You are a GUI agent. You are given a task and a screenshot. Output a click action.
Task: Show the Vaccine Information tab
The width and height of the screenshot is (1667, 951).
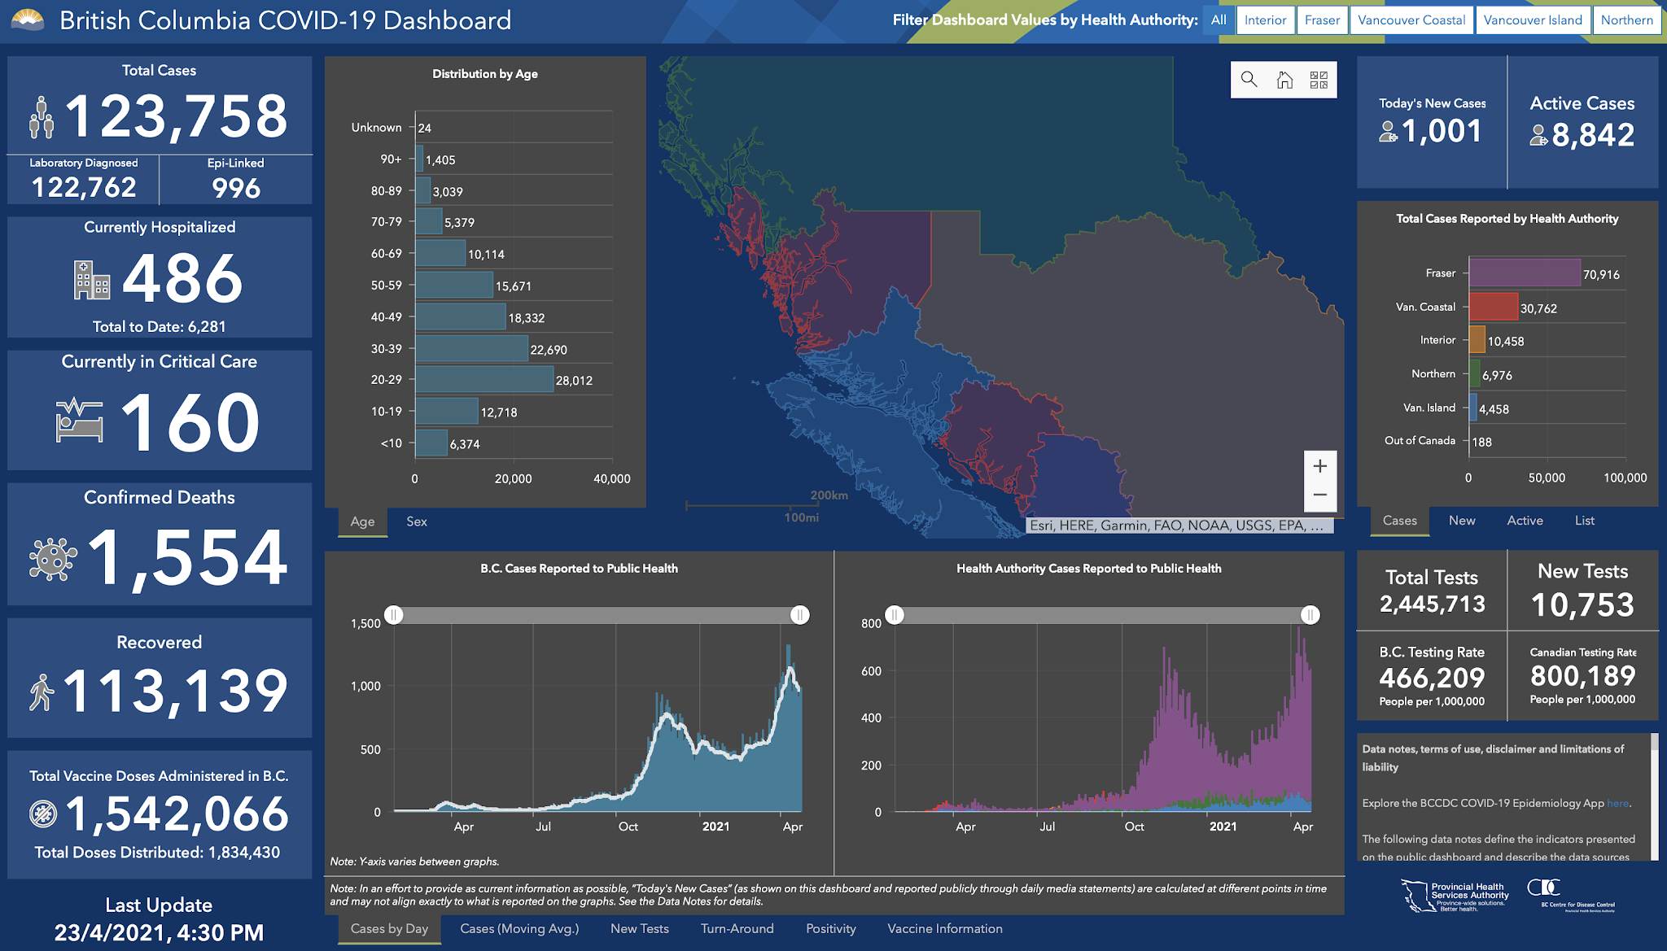pos(944,929)
